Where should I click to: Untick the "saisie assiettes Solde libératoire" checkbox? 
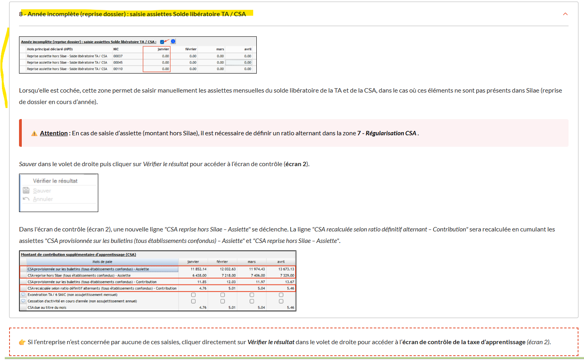point(162,42)
